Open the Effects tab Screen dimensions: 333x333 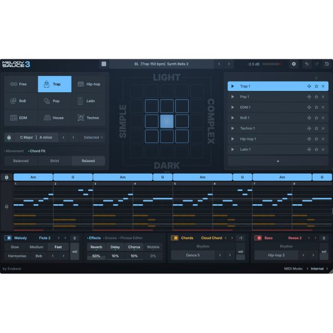click(x=94, y=238)
